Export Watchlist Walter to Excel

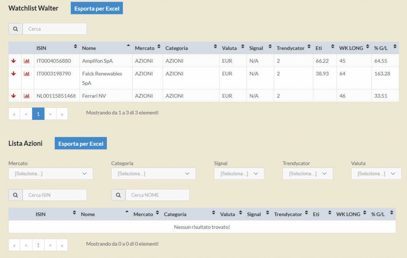click(x=97, y=8)
